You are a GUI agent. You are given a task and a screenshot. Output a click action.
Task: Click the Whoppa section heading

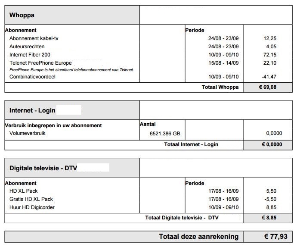tap(22, 15)
